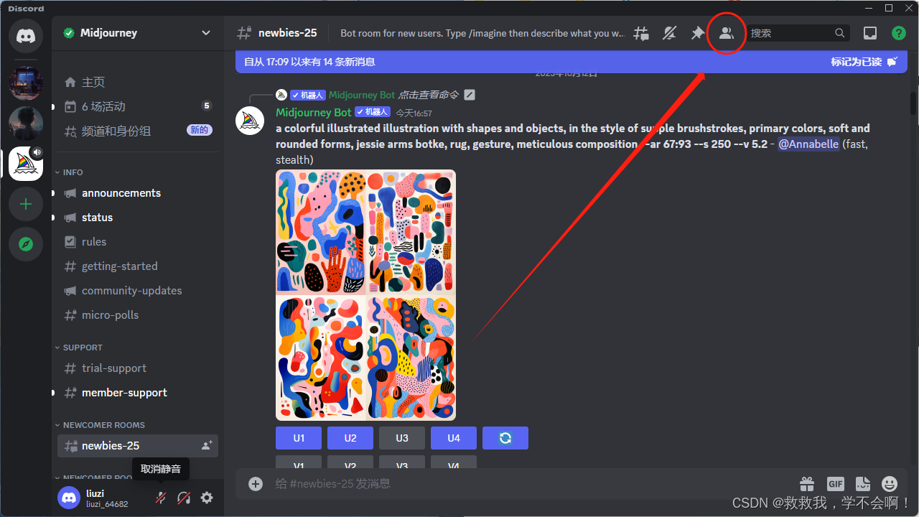Click the V3 variation button
The image size is (919, 517).
click(x=402, y=462)
